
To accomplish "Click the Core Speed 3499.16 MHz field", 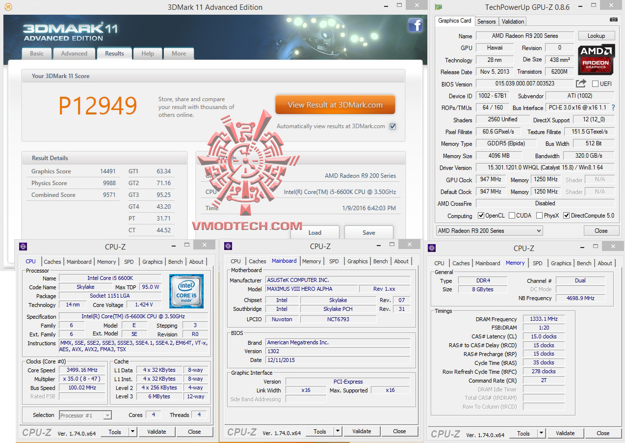I will (83, 370).
